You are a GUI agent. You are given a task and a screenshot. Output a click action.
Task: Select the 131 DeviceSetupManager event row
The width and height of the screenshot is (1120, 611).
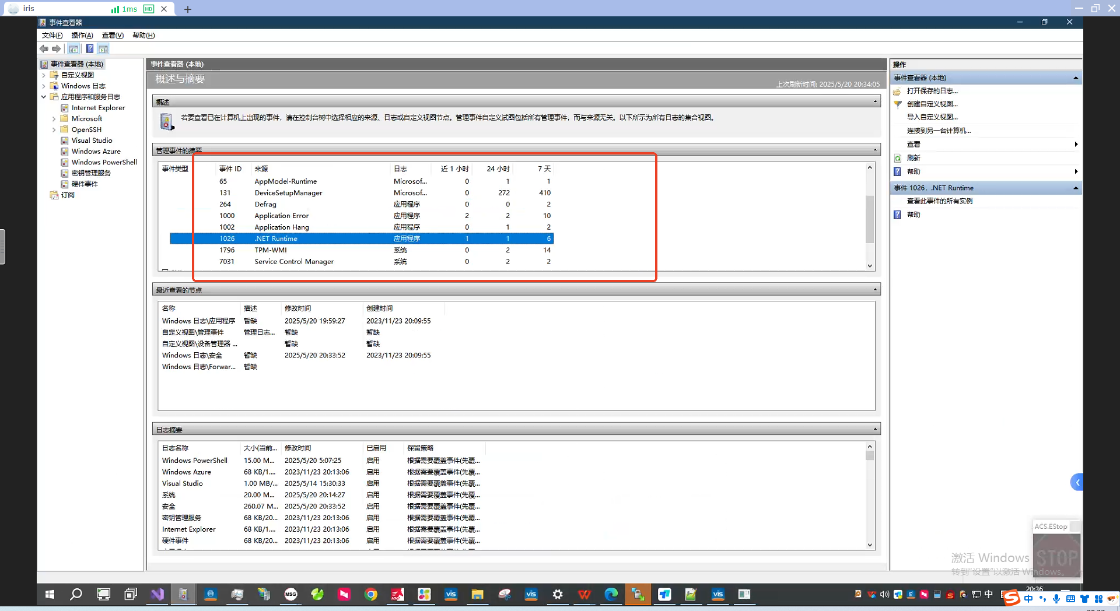362,193
